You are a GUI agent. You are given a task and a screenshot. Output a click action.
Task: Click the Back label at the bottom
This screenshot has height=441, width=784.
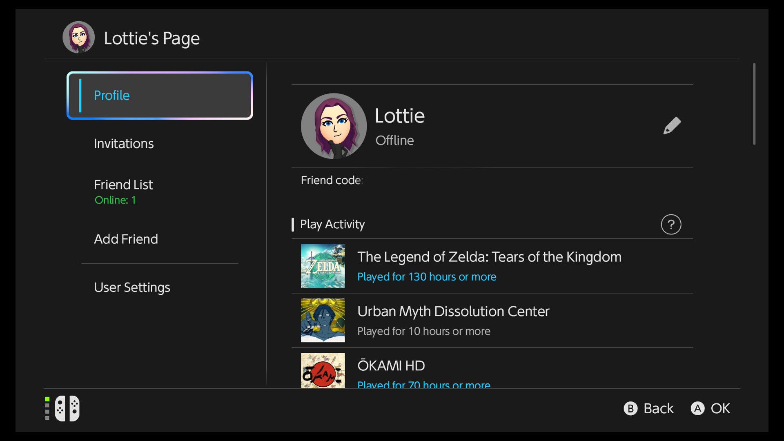pyautogui.click(x=658, y=408)
